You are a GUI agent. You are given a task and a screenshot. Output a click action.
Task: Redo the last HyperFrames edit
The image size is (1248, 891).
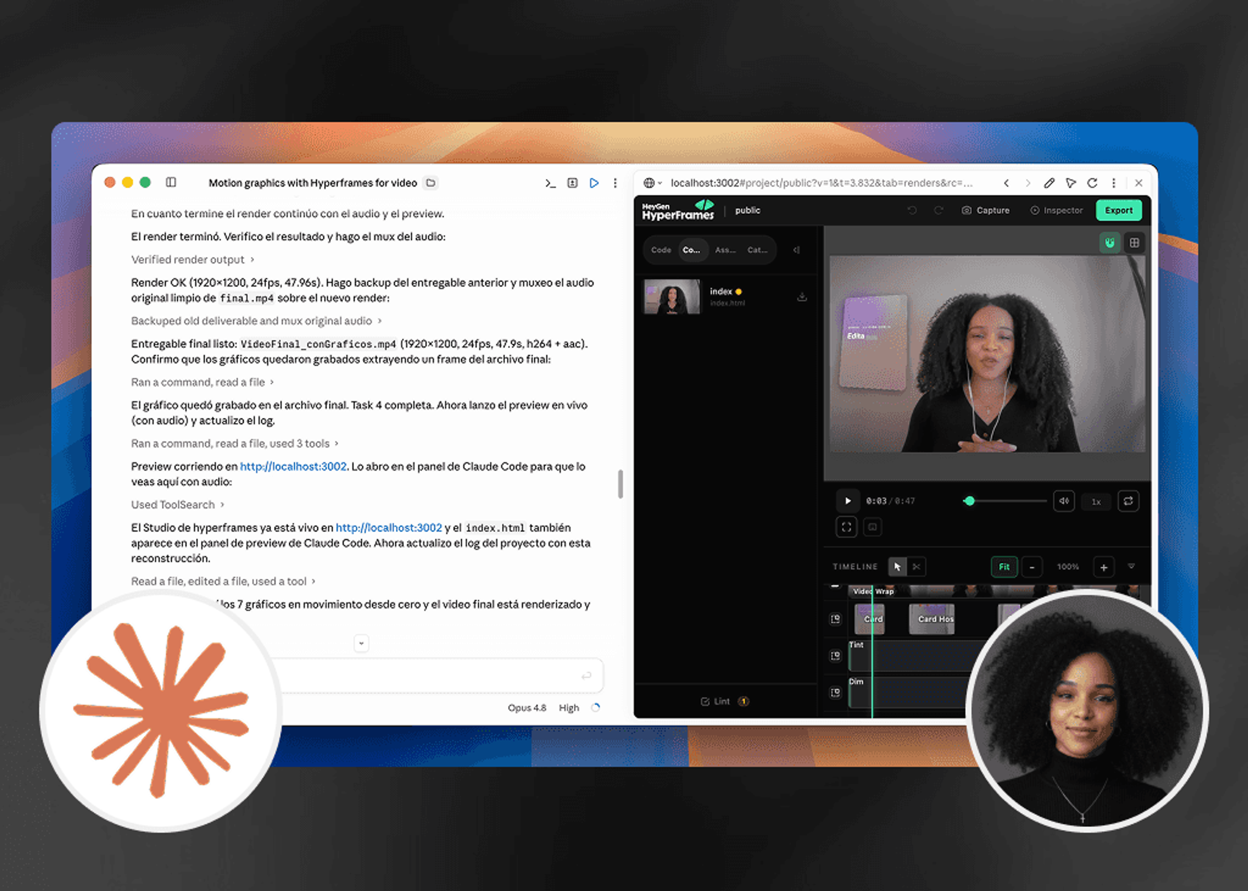(x=939, y=210)
